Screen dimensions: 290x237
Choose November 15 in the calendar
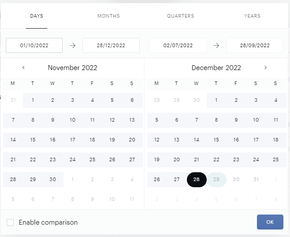(33, 140)
